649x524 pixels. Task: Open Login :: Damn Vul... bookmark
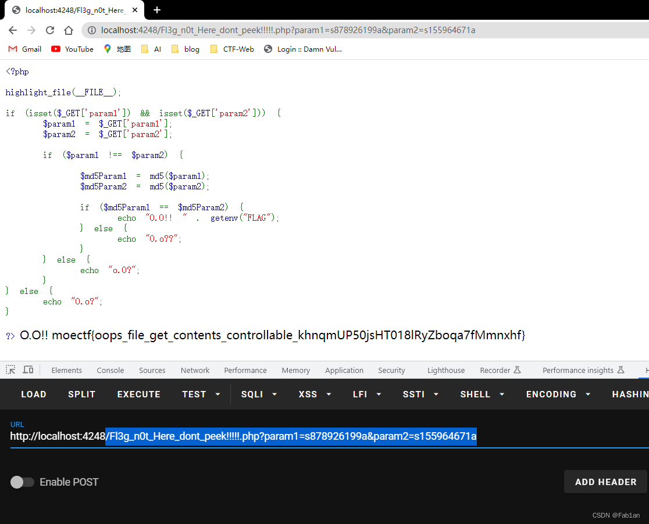(x=303, y=49)
